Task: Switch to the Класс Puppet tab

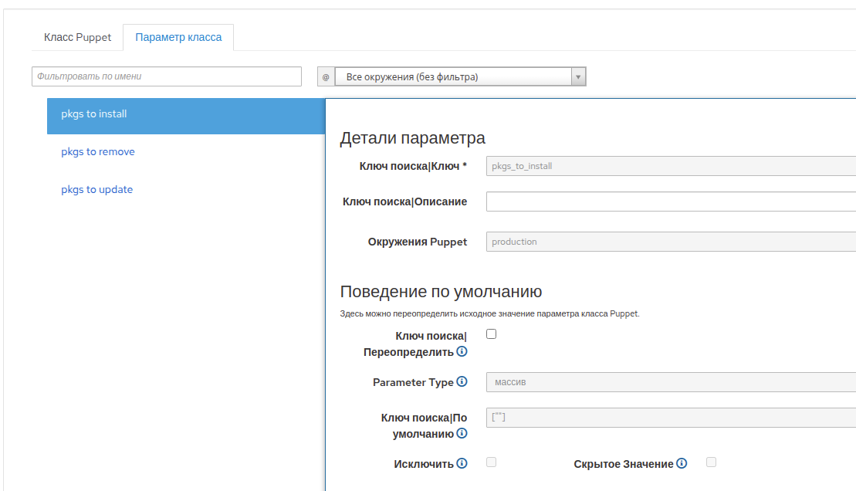Action: click(x=77, y=37)
